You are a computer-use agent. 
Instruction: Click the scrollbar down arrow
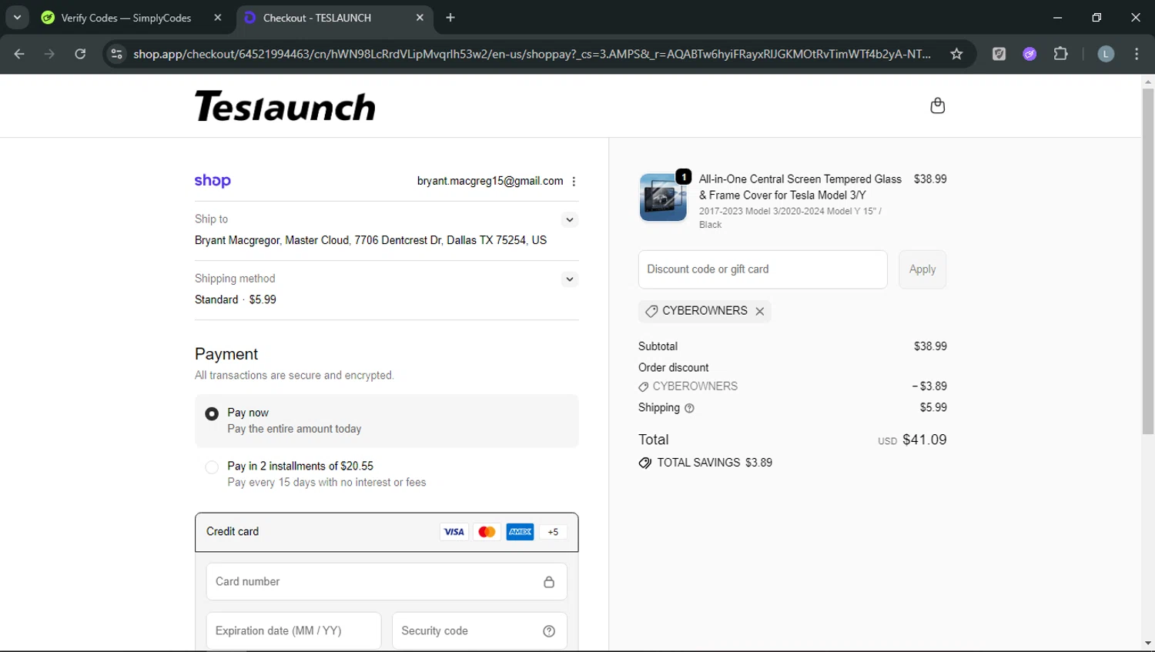[x=1148, y=644]
